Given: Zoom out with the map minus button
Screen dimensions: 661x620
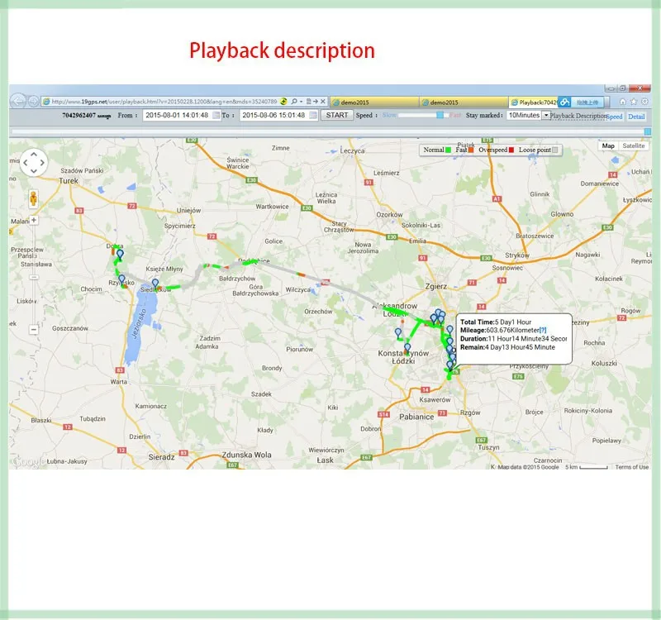Looking at the screenshot, I should 34,329.
